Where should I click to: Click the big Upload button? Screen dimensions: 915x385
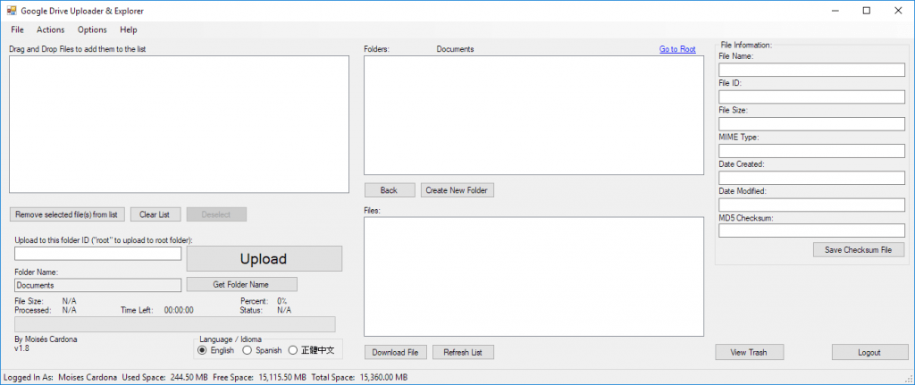point(264,258)
